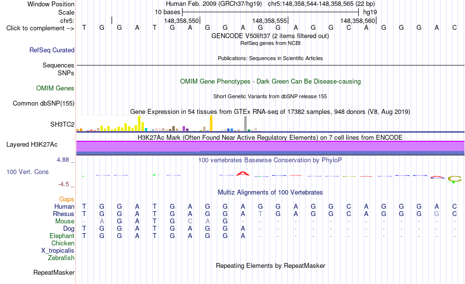The width and height of the screenshot is (465, 284).
Task: Click the Window Position label
Action: [x=51, y=4]
